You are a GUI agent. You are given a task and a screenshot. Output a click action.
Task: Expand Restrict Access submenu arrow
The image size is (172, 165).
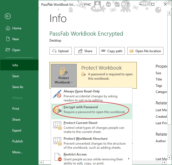(129, 158)
